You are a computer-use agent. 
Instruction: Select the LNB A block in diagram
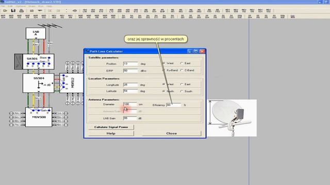[36, 33]
